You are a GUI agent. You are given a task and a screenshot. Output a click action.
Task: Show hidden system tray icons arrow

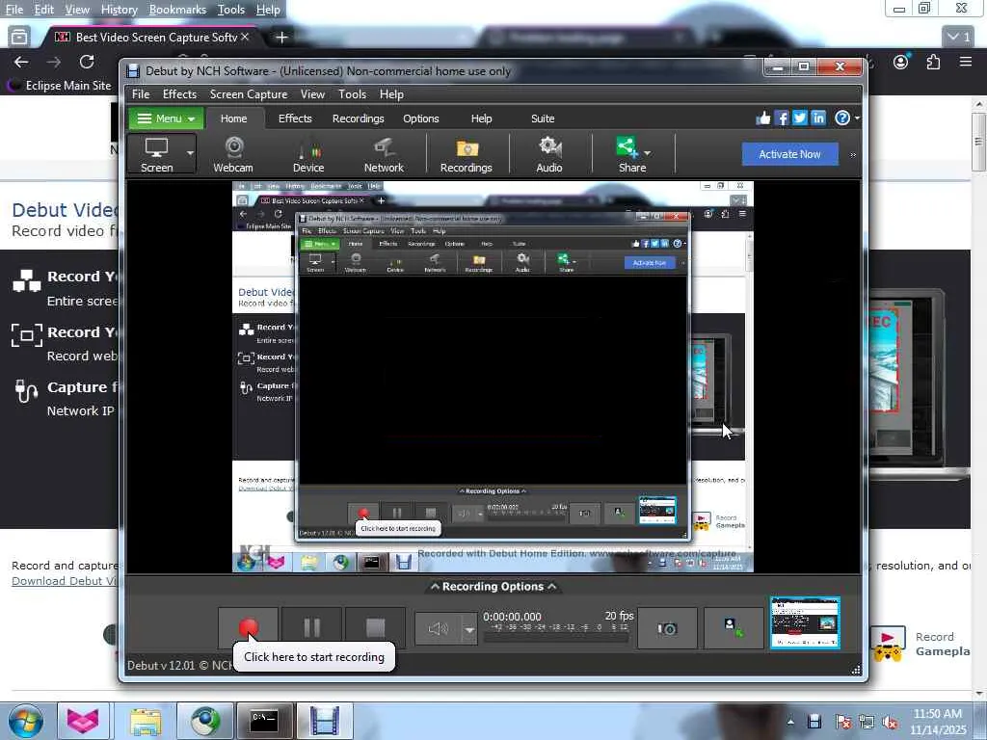(790, 721)
